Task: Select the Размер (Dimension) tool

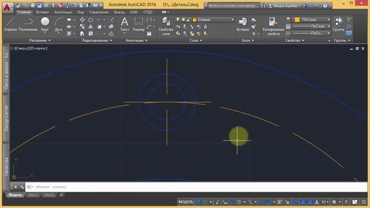Action: tap(139, 24)
